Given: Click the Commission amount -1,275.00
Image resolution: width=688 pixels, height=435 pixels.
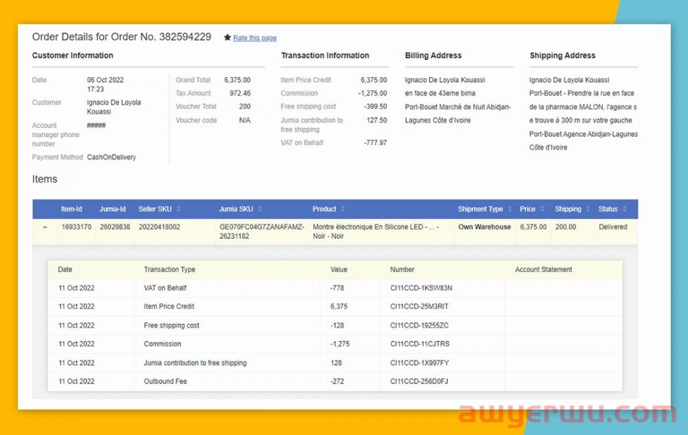Looking at the screenshot, I should coord(372,93).
